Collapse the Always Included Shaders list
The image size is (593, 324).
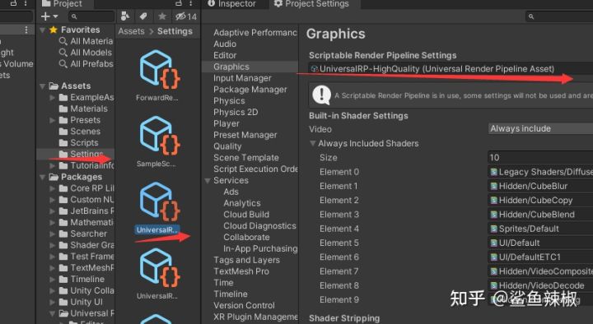tap(312, 143)
